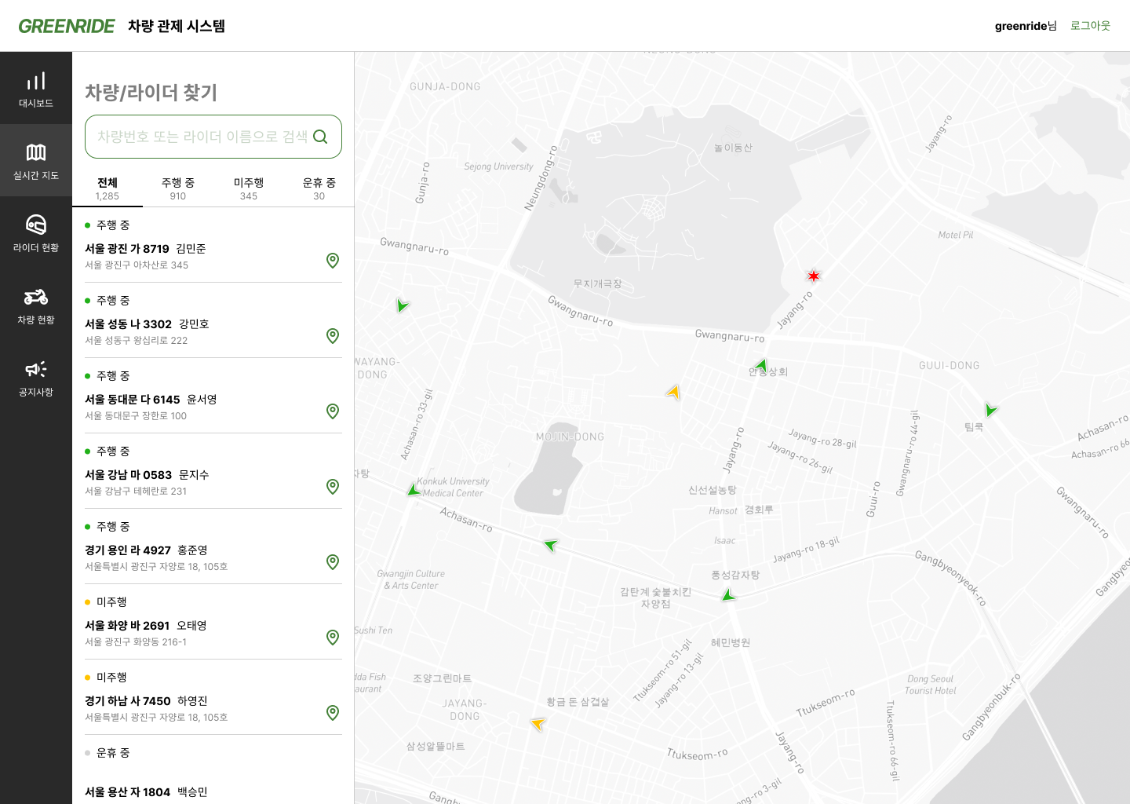This screenshot has width=1130, height=804.
Task: Click location pin for 서울 강남 마 0583
Action: (x=333, y=487)
